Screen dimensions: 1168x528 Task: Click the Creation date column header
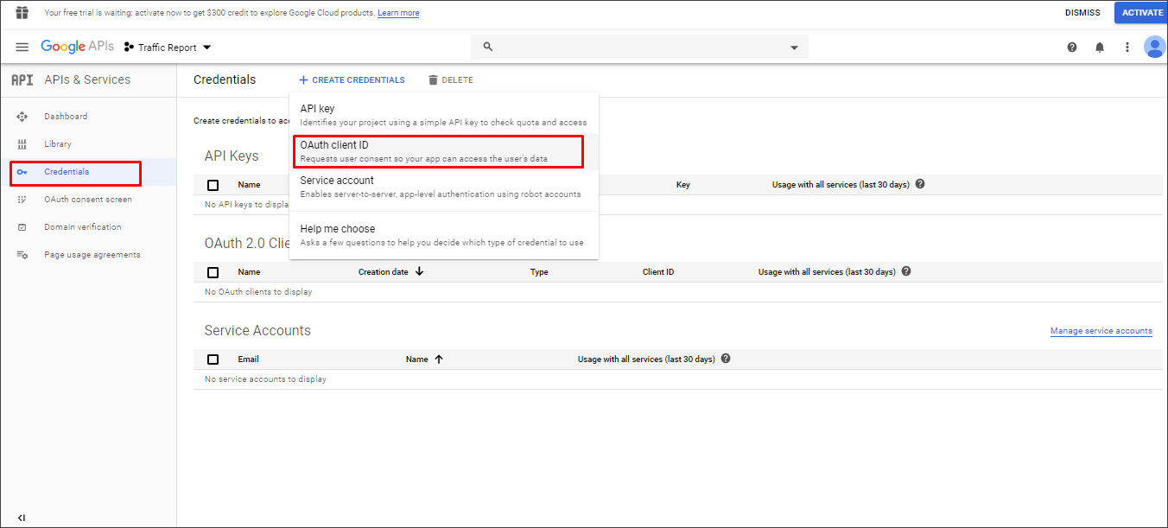click(x=384, y=272)
